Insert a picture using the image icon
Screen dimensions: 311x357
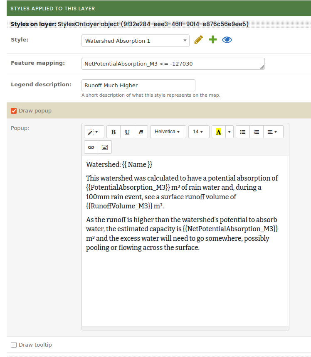tap(105, 147)
